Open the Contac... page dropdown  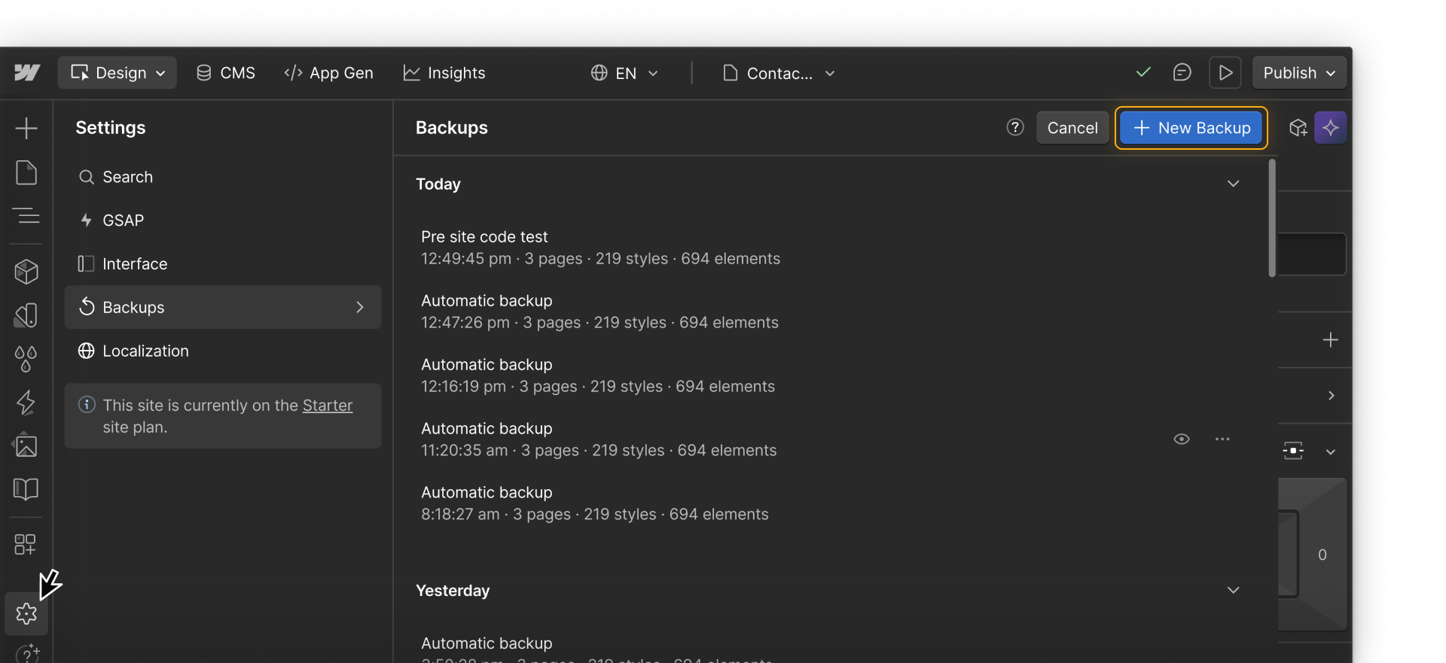(779, 73)
